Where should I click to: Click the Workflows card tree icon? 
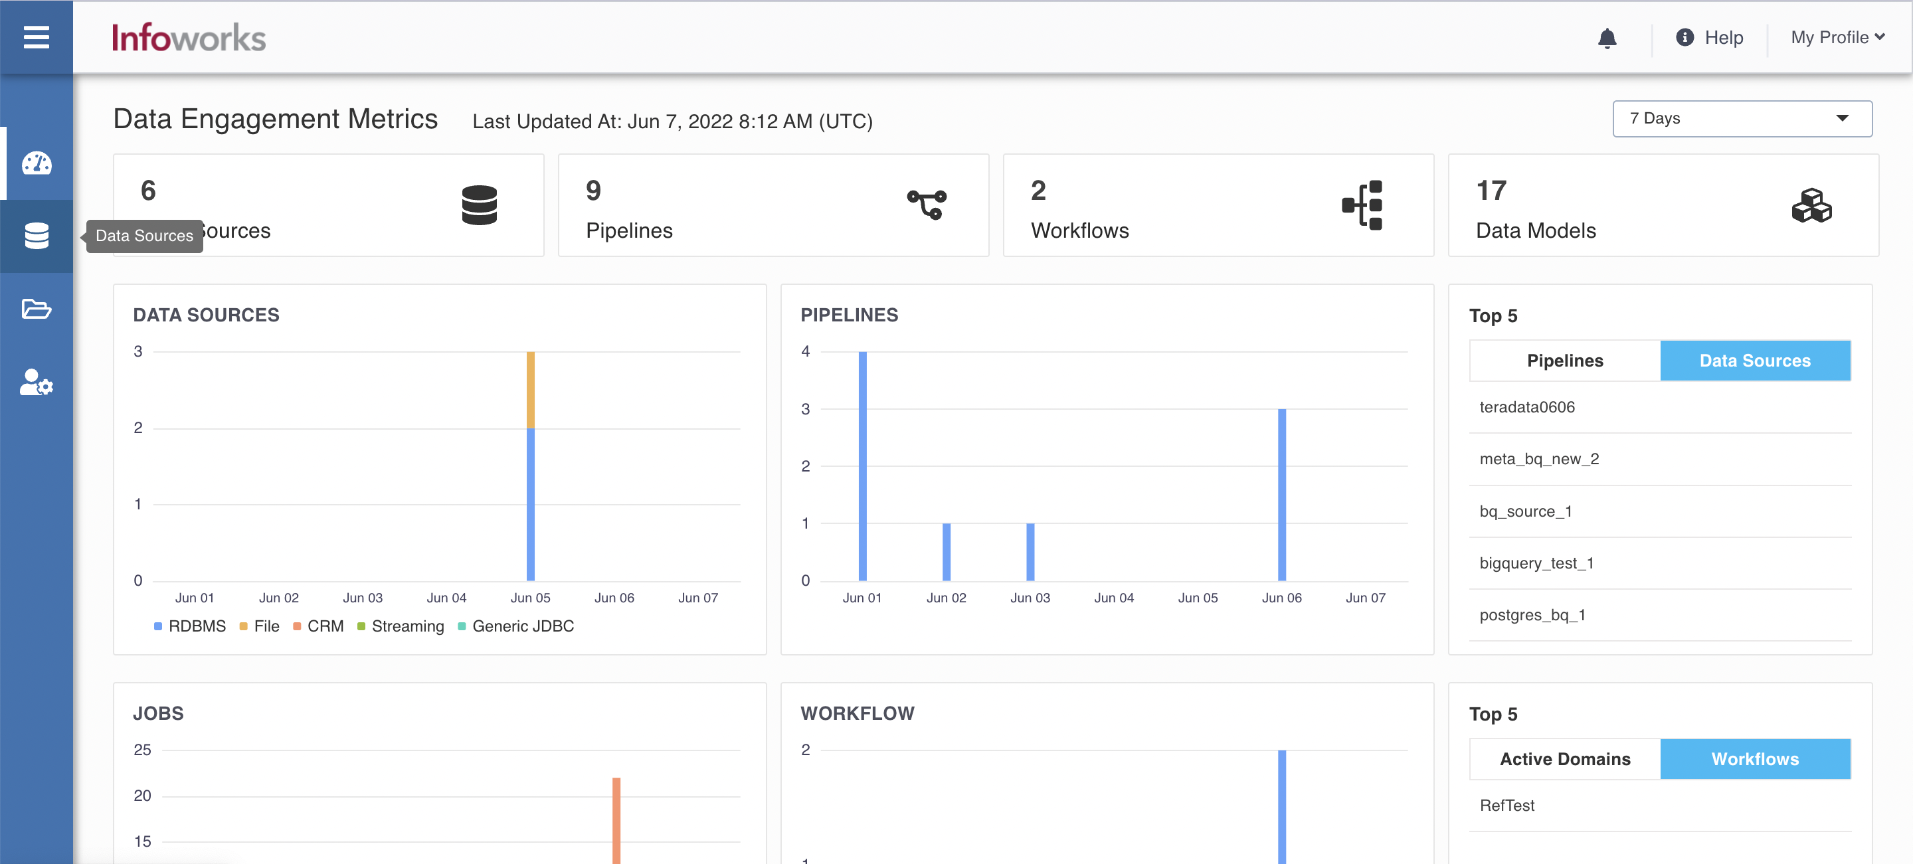1362,205
